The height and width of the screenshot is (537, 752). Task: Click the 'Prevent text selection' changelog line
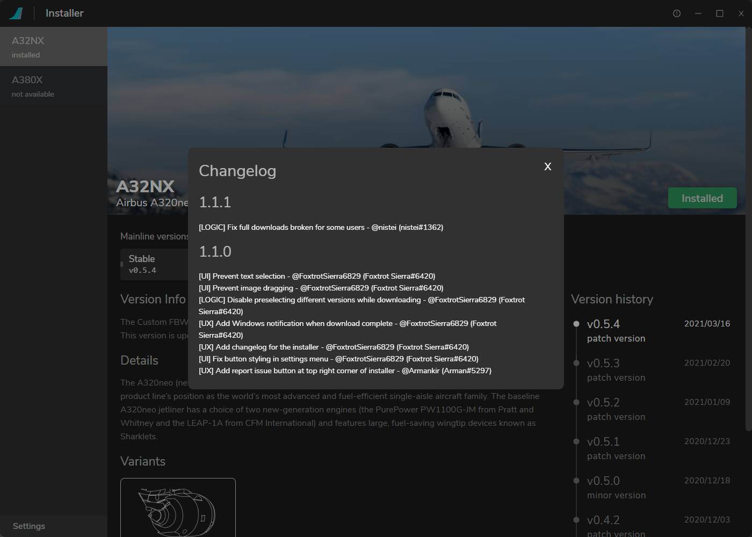click(x=317, y=276)
